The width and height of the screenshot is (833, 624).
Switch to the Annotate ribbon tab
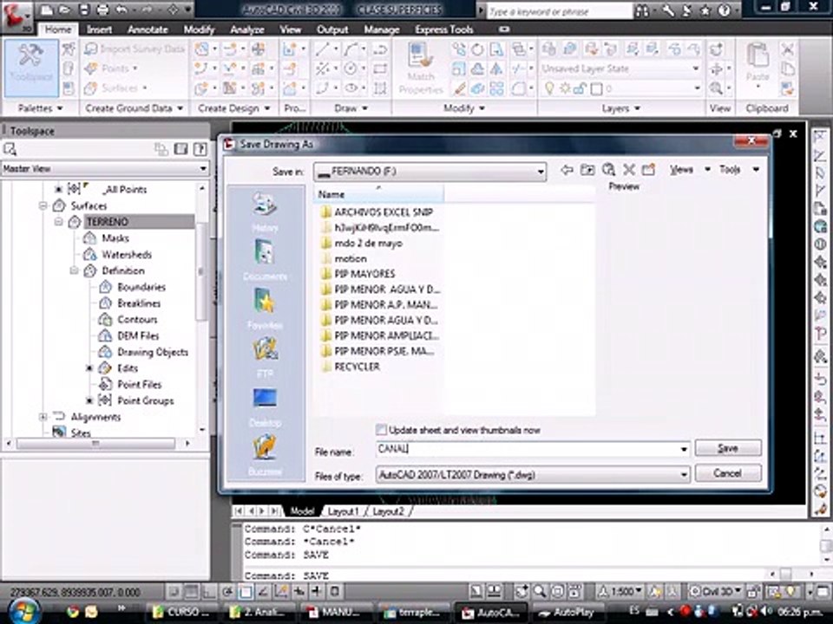(148, 29)
